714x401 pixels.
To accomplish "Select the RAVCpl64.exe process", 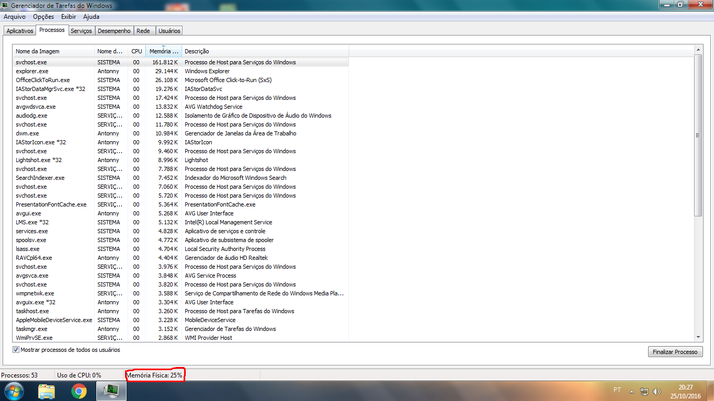I will click(180, 258).
